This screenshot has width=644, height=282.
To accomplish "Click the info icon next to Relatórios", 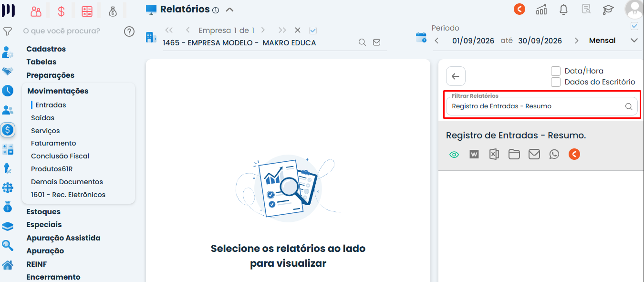I will (215, 10).
